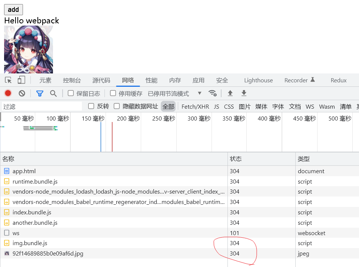Click the index.bundle.js script icon

click(7, 212)
